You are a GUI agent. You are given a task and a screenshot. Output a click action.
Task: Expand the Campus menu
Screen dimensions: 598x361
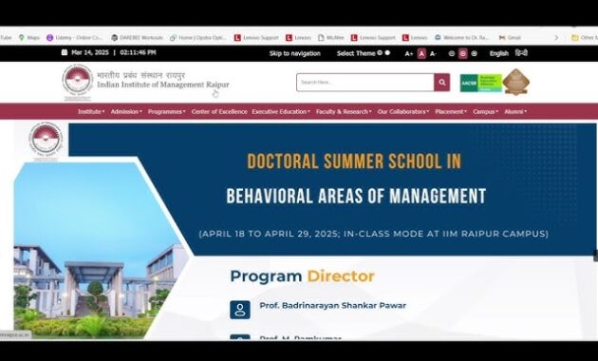pos(485,112)
